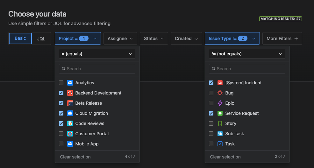
Task: Click the Backend Development label text
Action: (98, 93)
